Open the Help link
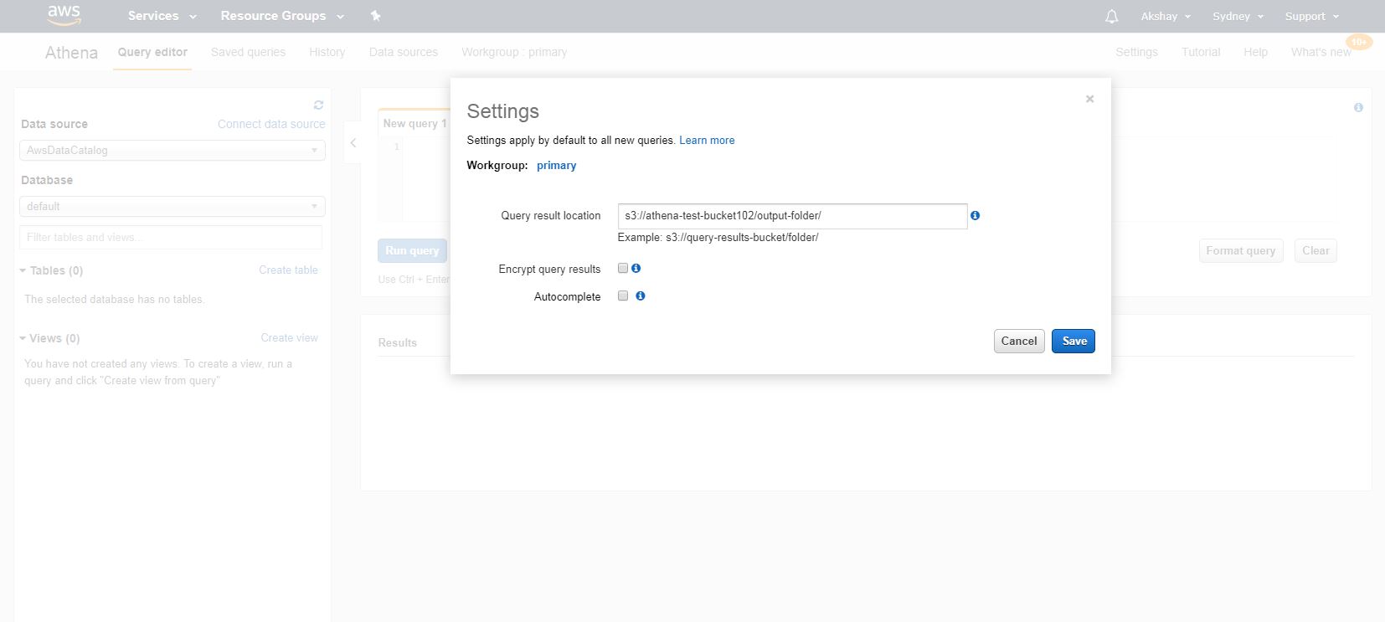This screenshot has width=1385, height=622. [x=1255, y=52]
